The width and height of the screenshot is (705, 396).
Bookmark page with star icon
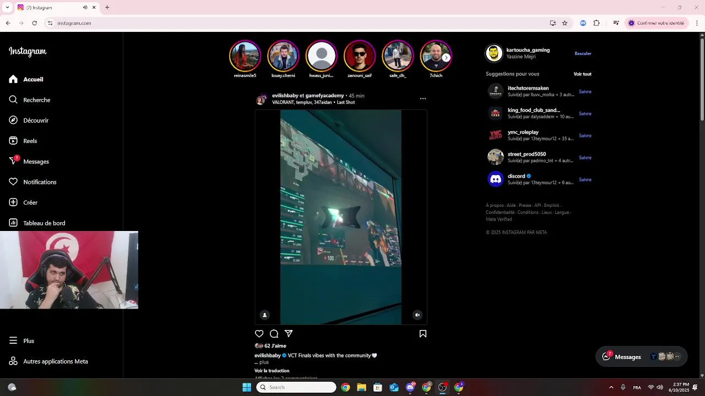pos(565,23)
